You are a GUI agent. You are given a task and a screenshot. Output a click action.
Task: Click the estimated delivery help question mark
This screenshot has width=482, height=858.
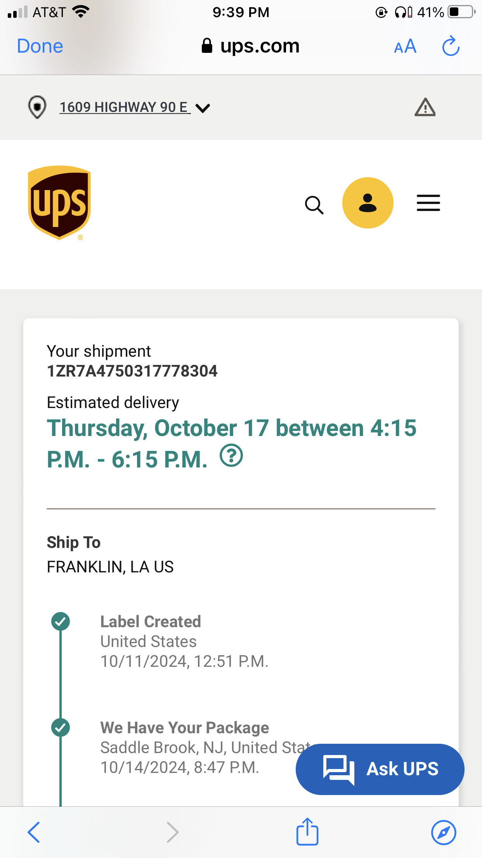(x=231, y=456)
